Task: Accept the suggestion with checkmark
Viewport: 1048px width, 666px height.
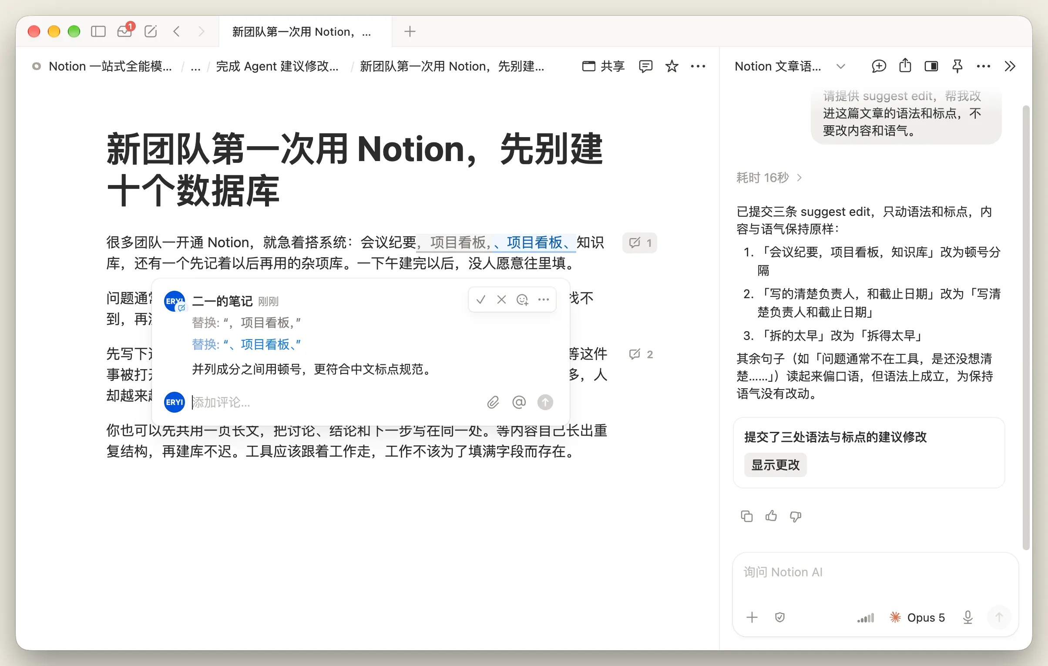Action: pos(481,299)
